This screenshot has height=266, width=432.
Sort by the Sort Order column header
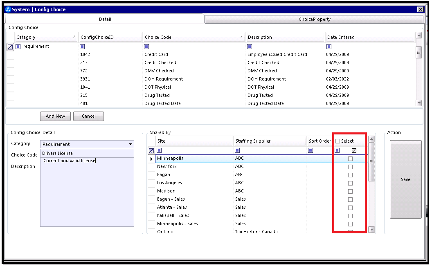pos(319,141)
